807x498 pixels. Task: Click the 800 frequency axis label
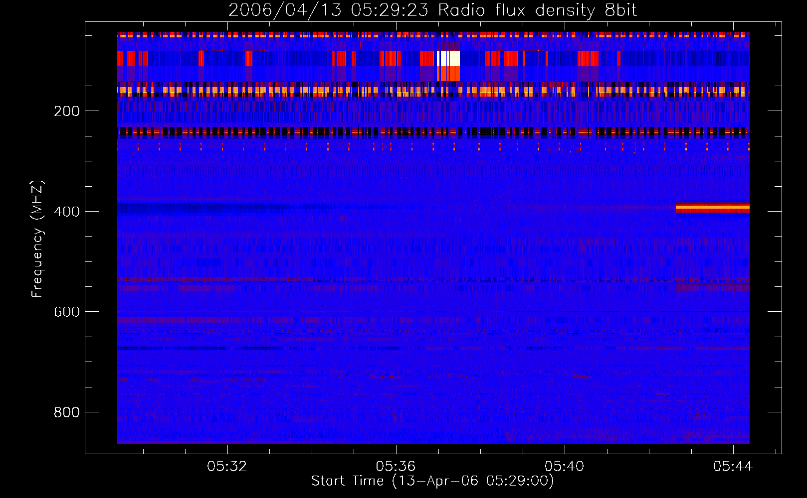67,412
